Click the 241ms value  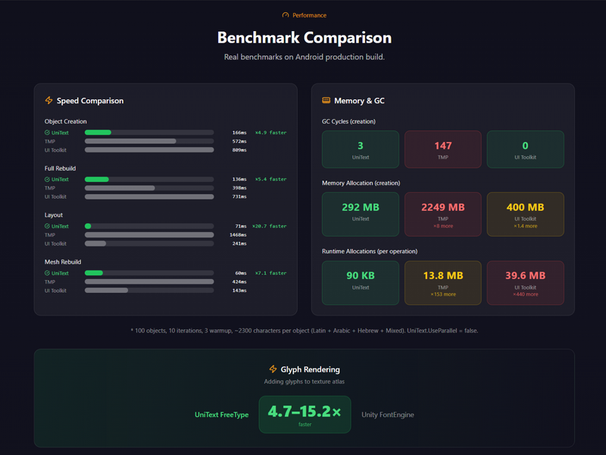pyautogui.click(x=239, y=243)
